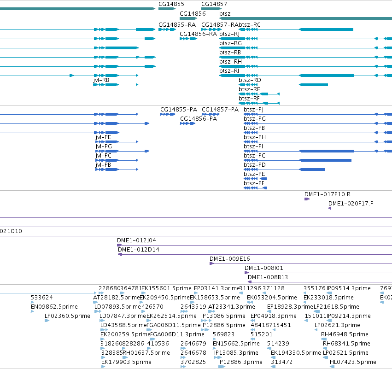Open the CG14856 gene feature
Viewport: 392px width, 369px height.
pos(188,18)
